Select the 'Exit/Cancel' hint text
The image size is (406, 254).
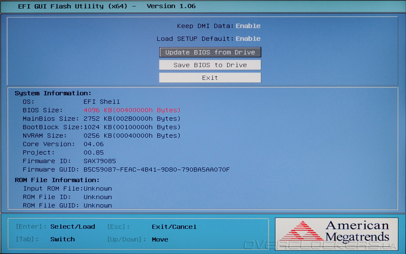point(174,227)
